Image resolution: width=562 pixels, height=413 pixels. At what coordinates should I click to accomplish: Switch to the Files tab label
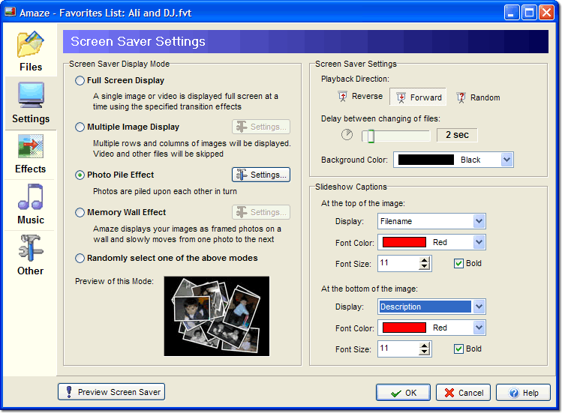tap(31, 67)
